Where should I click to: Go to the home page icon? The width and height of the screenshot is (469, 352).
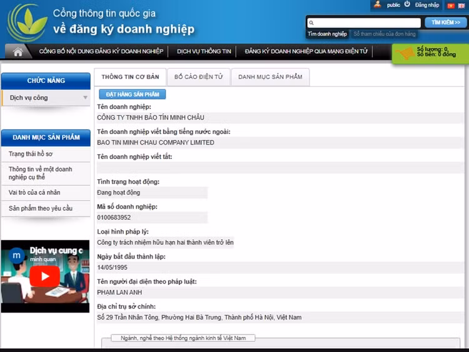pos(18,52)
